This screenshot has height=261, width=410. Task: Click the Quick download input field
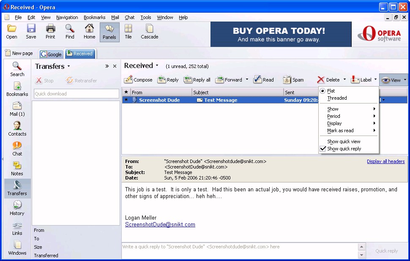click(76, 94)
